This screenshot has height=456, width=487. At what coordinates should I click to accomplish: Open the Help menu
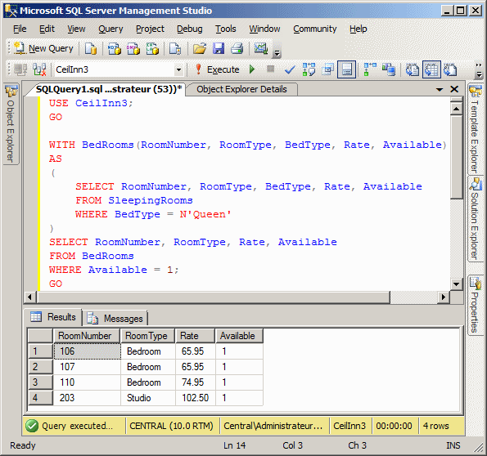click(358, 29)
